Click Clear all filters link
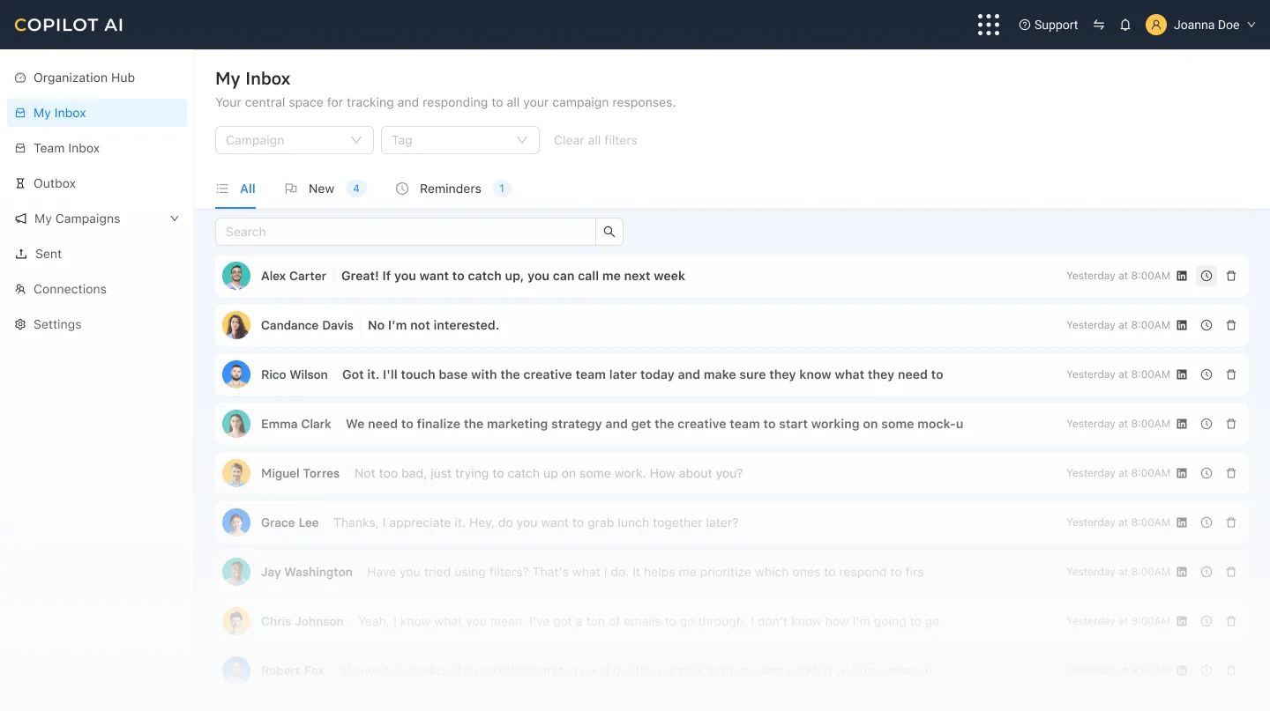Screen dimensions: 1270x711 pyautogui.click(x=595, y=140)
